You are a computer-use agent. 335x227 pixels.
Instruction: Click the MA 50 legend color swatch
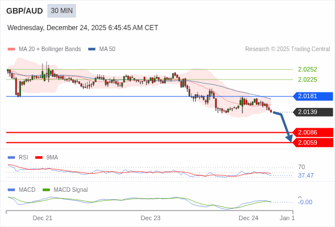click(92, 49)
